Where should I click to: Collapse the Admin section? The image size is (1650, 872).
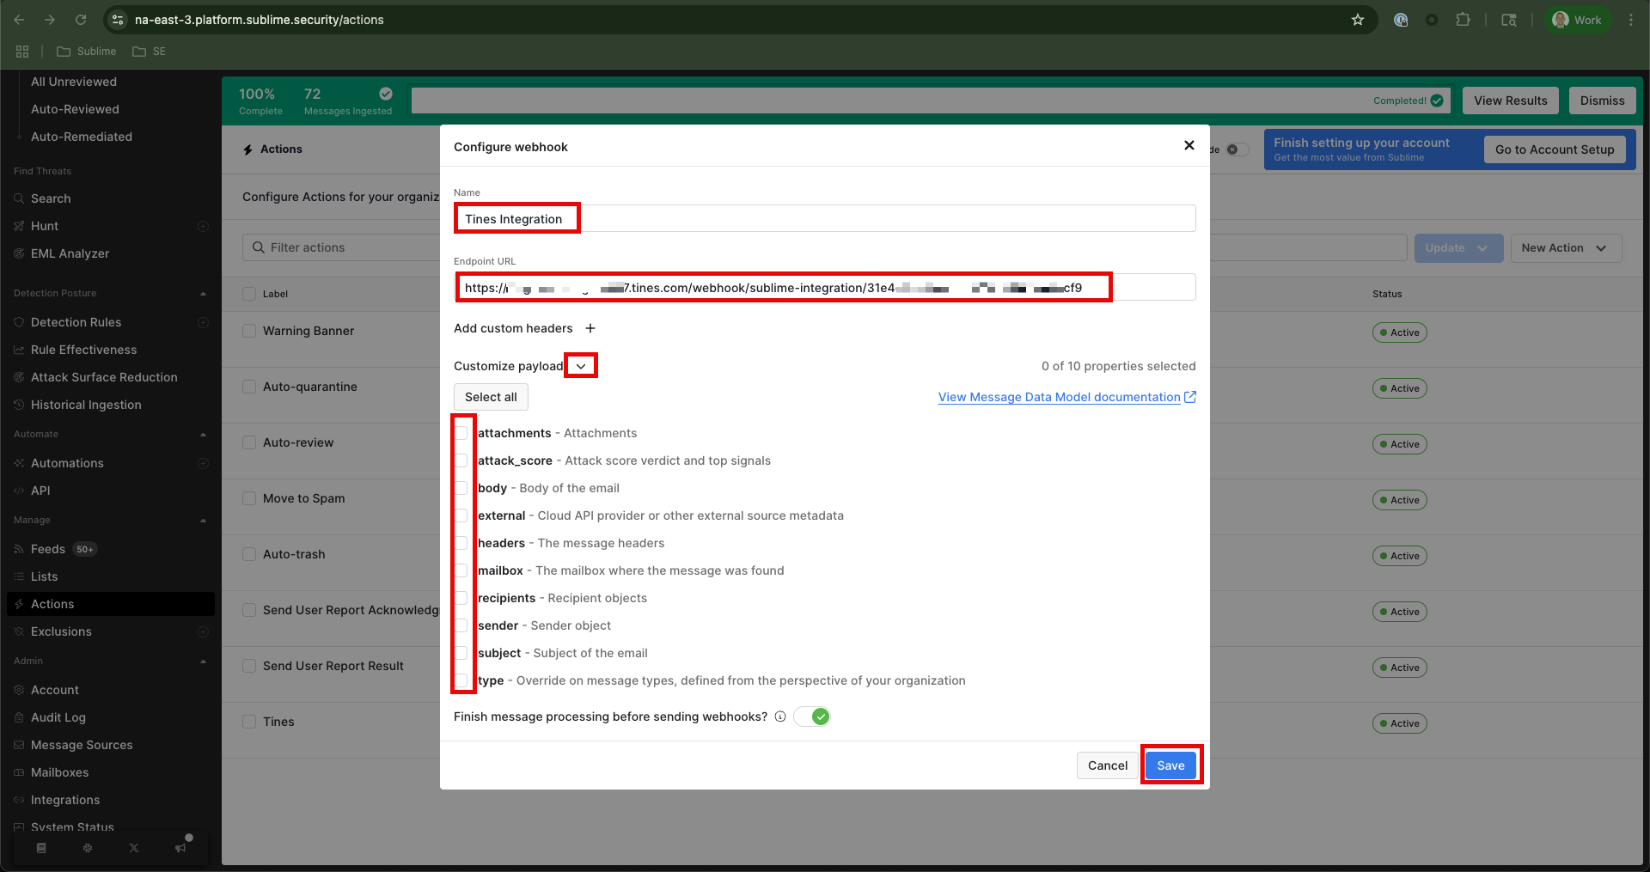tap(203, 662)
